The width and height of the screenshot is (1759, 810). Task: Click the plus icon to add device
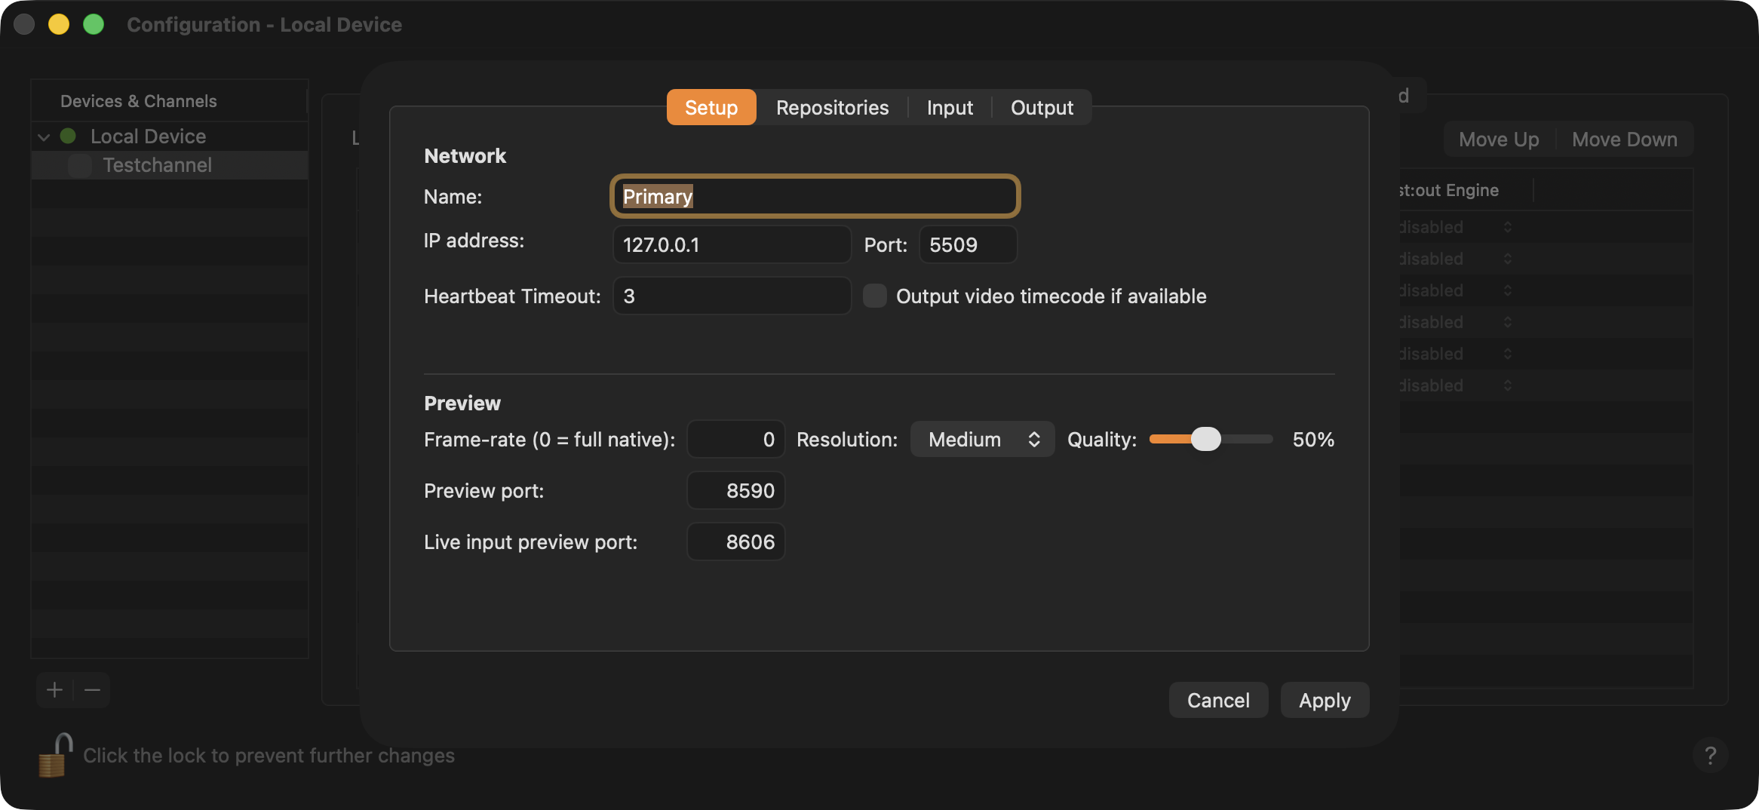(54, 690)
